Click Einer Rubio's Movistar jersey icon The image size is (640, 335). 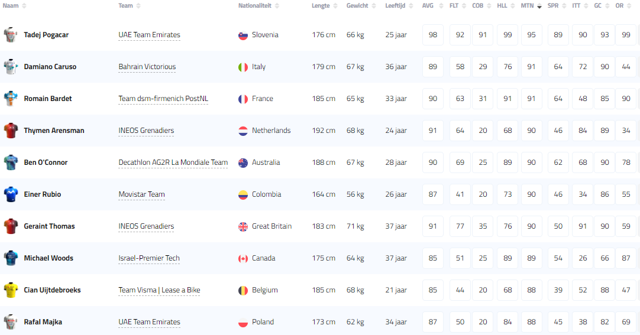point(11,194)
